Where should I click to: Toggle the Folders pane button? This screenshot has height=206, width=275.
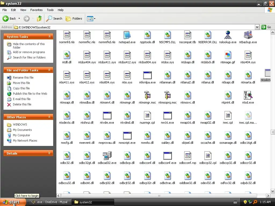[74, 19]
